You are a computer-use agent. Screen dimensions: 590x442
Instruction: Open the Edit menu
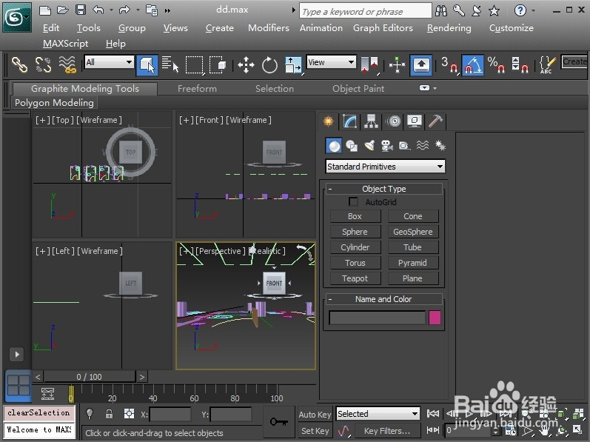51,28
